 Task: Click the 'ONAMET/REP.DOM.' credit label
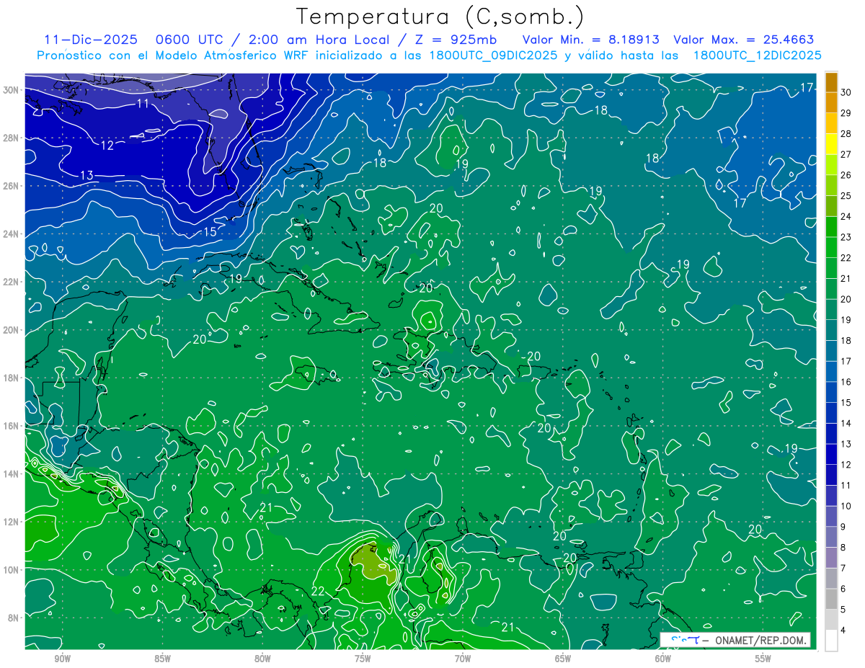[760, 640]
